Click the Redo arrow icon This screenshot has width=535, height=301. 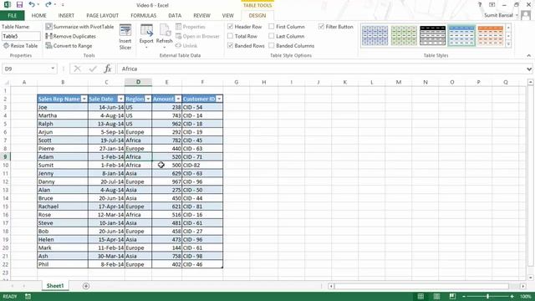(48, 5)
